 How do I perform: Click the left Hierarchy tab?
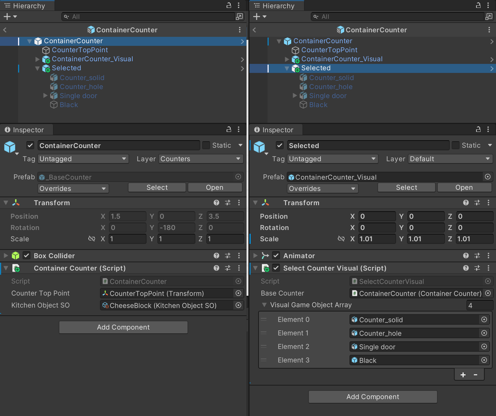[x=27, y=6]
